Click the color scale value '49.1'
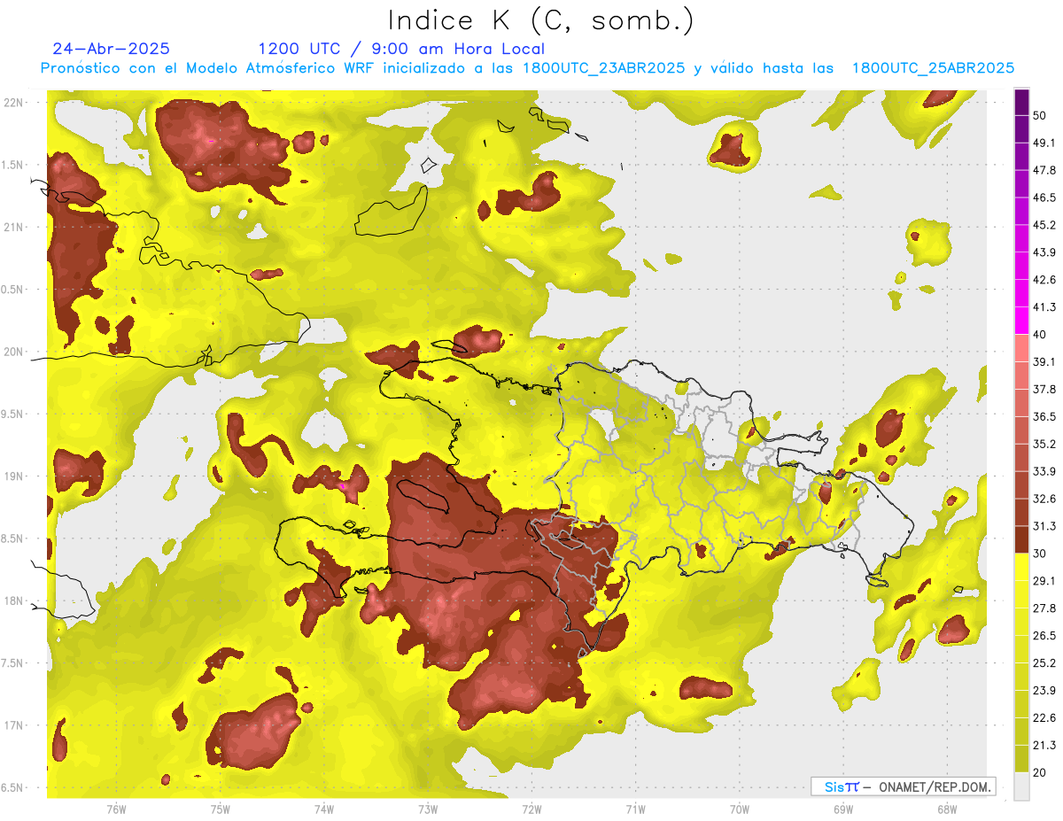 [x=1044, y=143]
